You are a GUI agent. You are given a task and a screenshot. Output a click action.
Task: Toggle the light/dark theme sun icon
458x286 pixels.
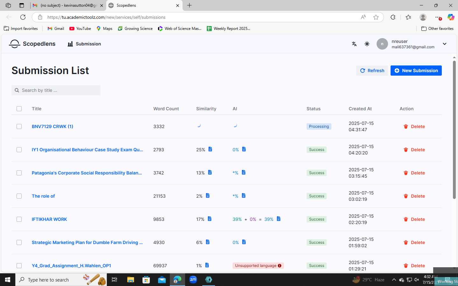click(367, 44)
